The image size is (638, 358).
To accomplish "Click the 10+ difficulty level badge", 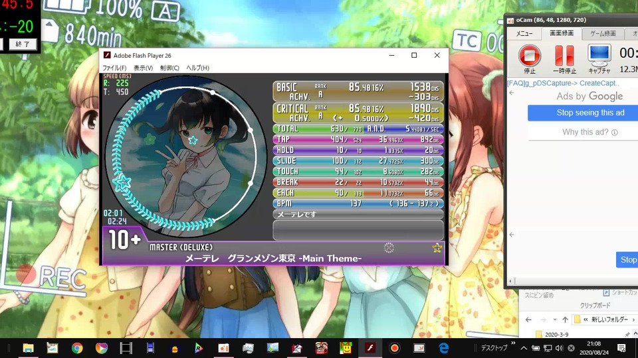I will click(124, 240).
